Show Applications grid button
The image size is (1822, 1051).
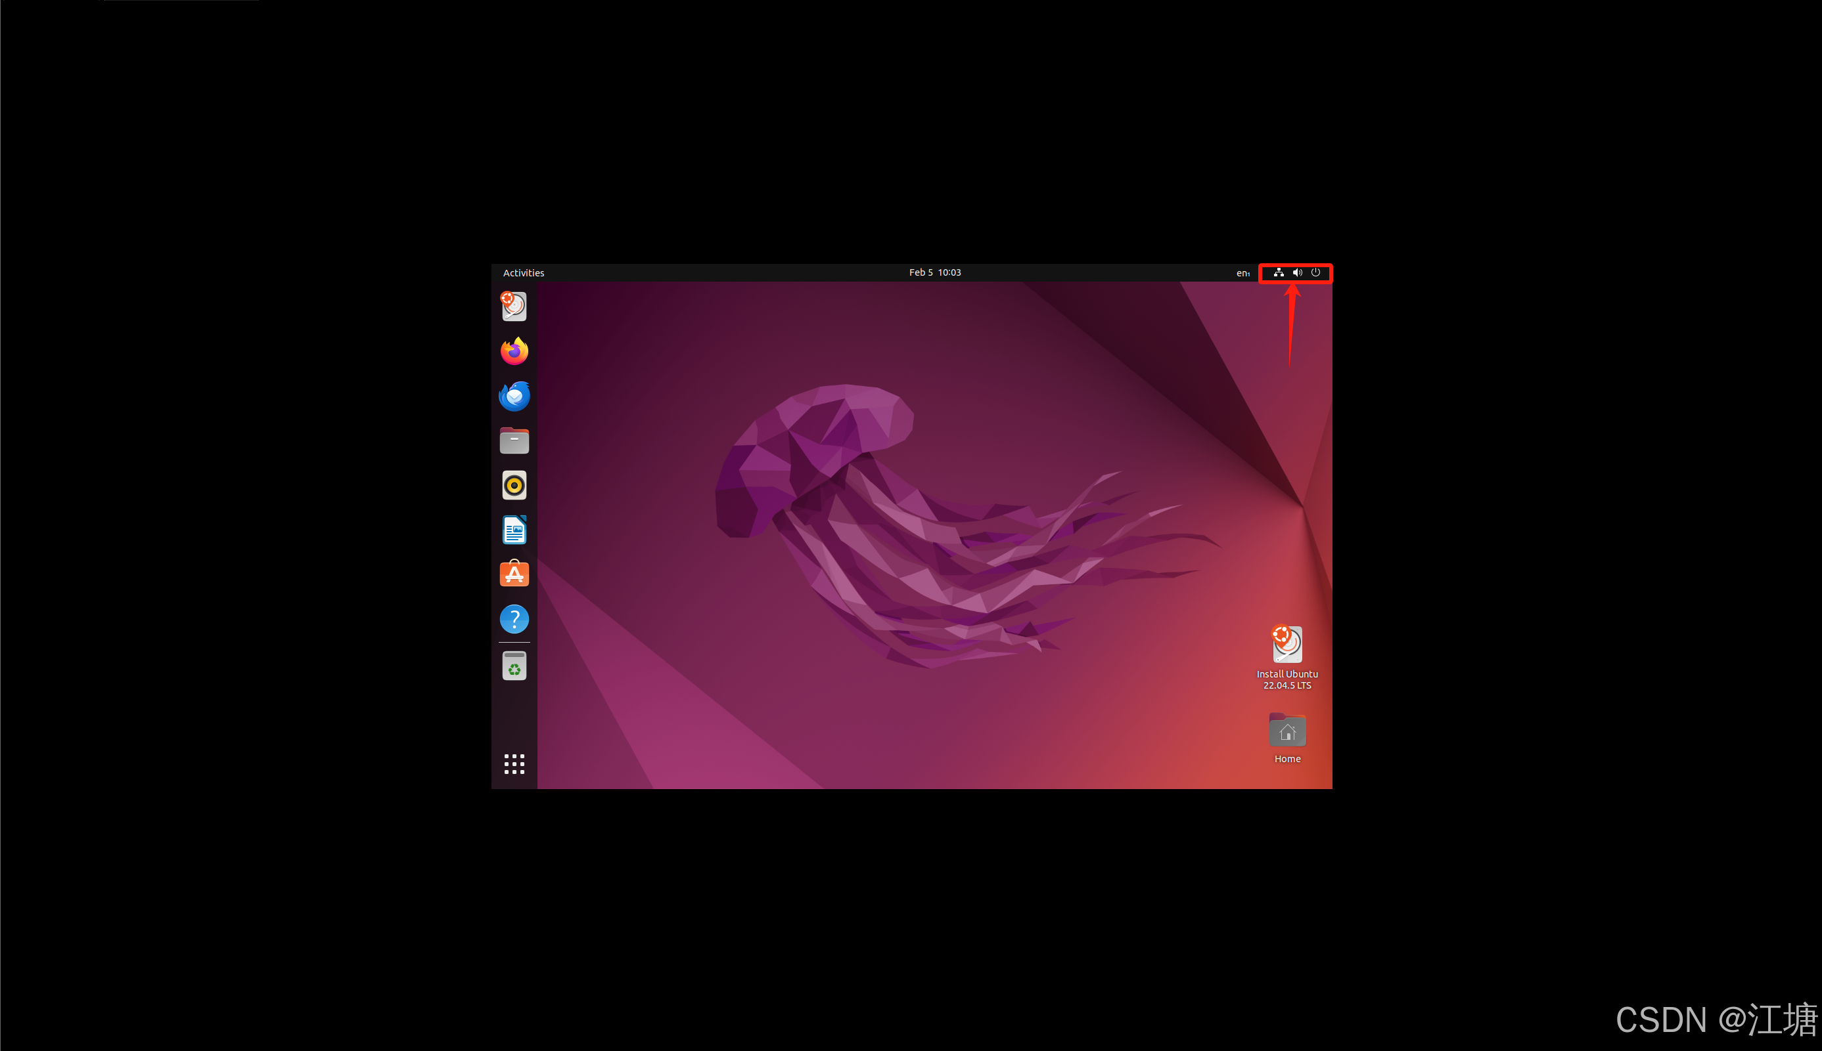[x=514, y=763]
